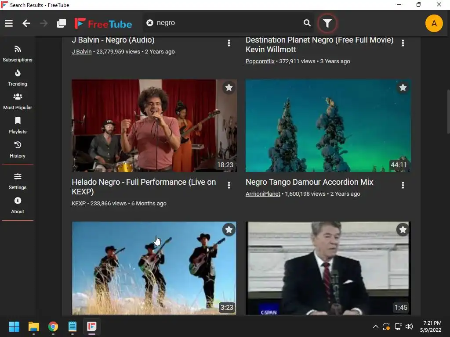Play the C-SPAN speech thumbnail

click(328, 268)
